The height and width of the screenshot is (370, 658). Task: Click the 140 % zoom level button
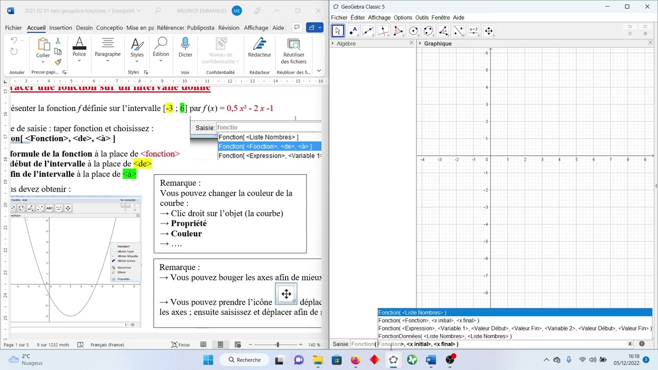point(314,345)
